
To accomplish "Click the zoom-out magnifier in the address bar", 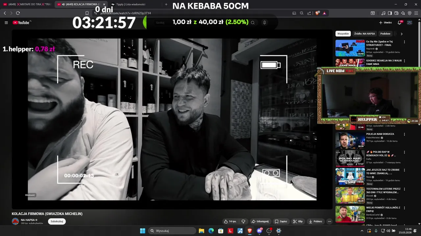I will (x=302, y=13).
